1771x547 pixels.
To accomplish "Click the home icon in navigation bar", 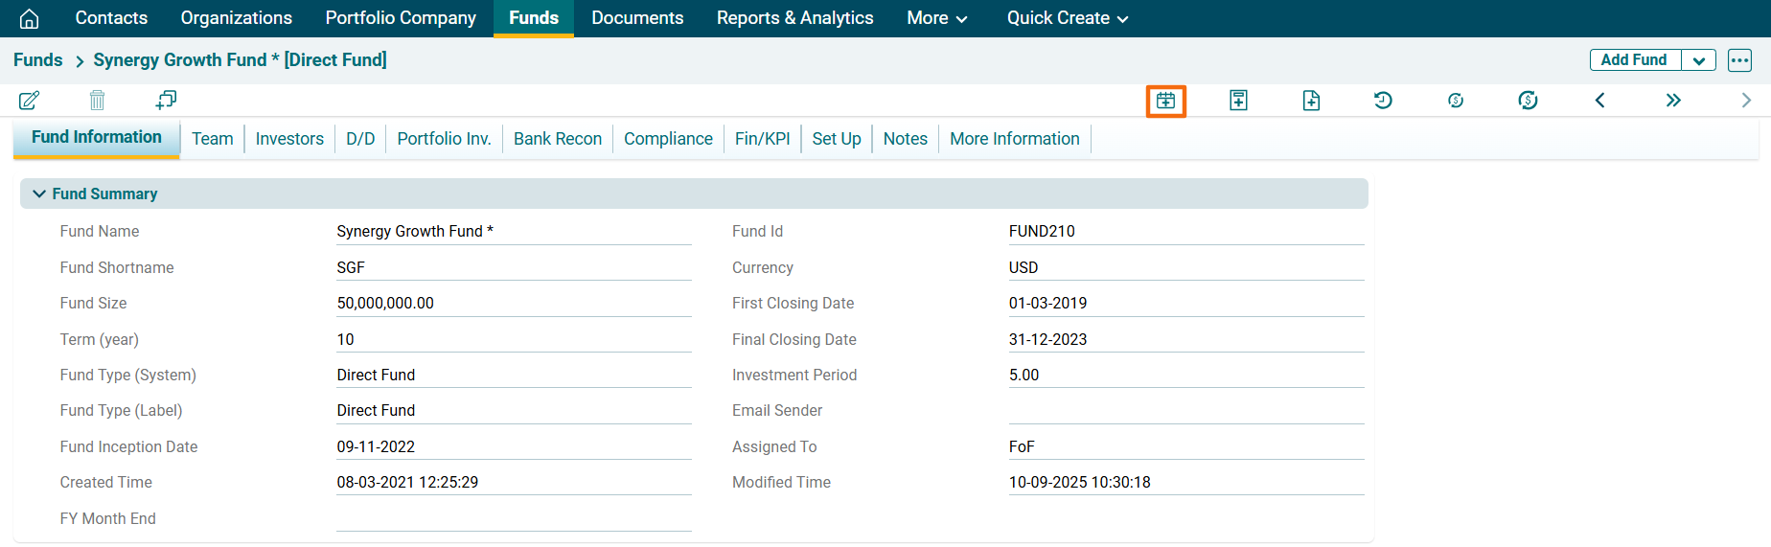I will pos(30,18).
